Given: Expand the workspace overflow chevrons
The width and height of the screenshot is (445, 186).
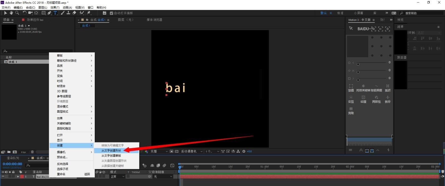Looking at the screenshot, I should 387,13.
